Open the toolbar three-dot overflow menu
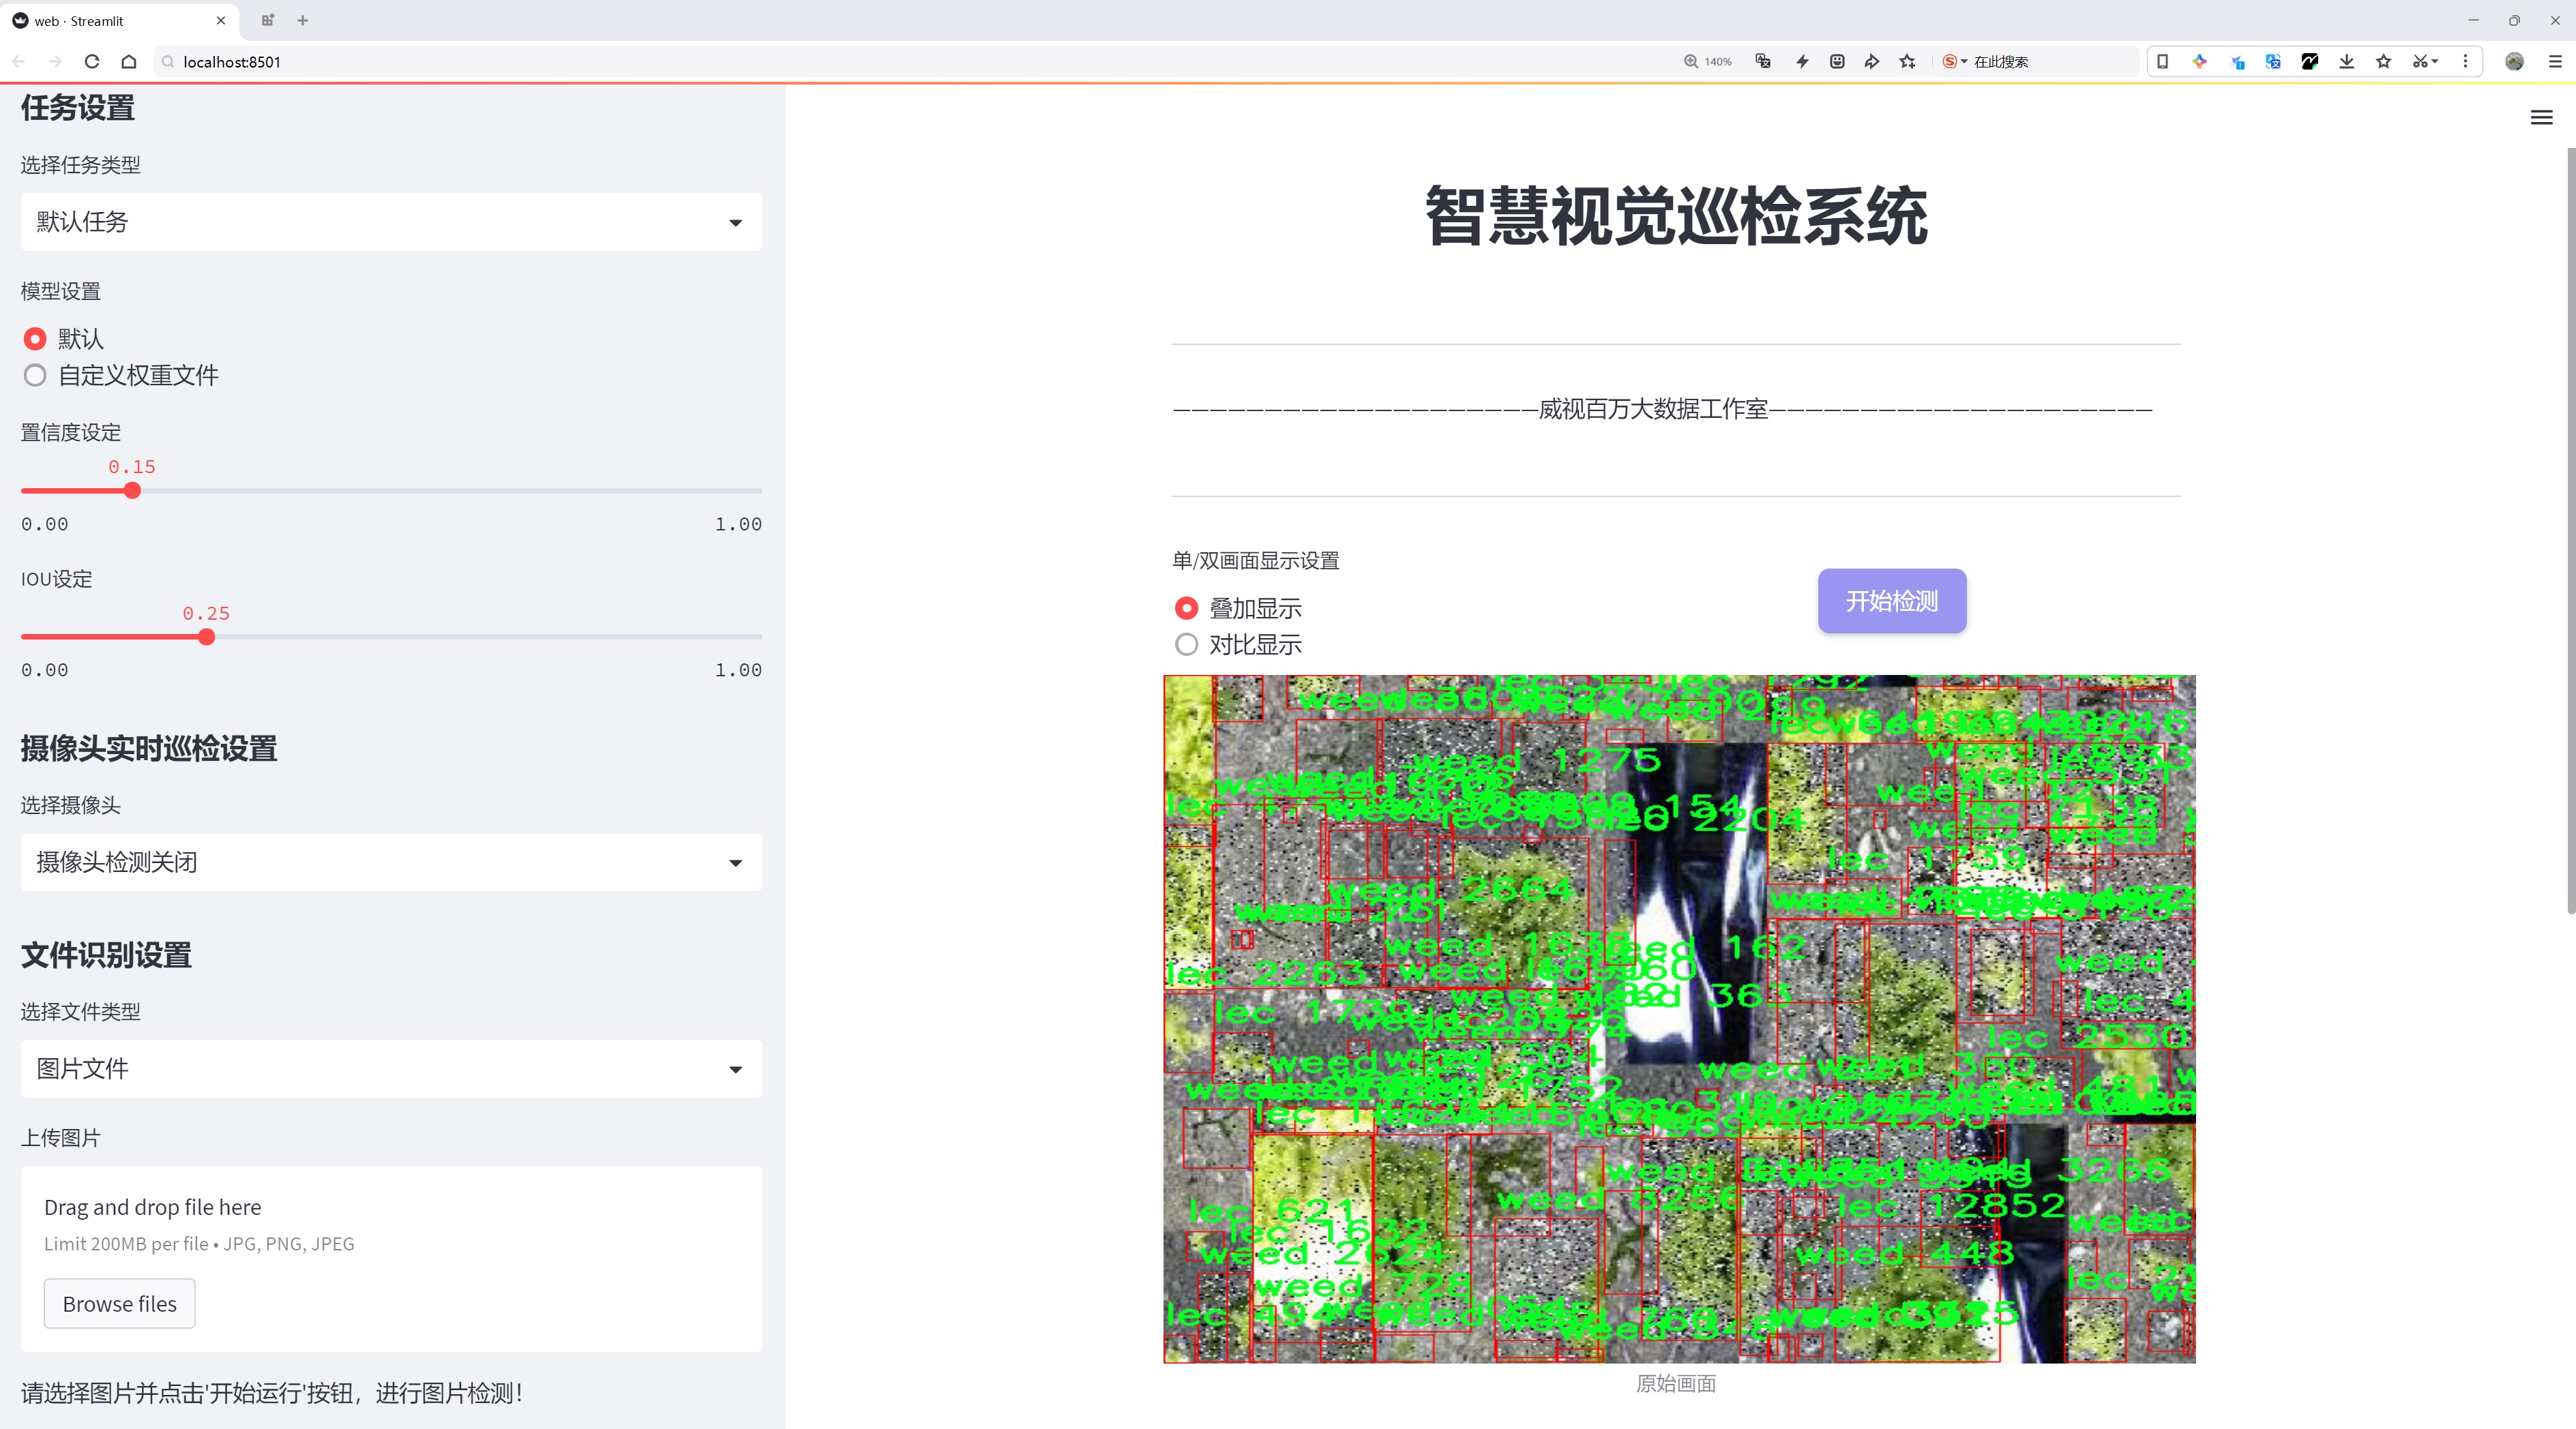The height and width of the screenshot is (1429, 2576). [x=2465, y=62]
